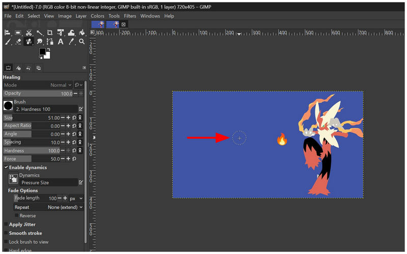This screenshot has height=254, width=407.
Task: Adjust the Opacity slider
Action: click(x=38, y=93)
